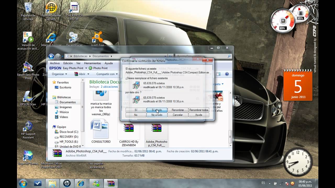
Task: Click Renombrar todos button
Action: coord(199,110)
